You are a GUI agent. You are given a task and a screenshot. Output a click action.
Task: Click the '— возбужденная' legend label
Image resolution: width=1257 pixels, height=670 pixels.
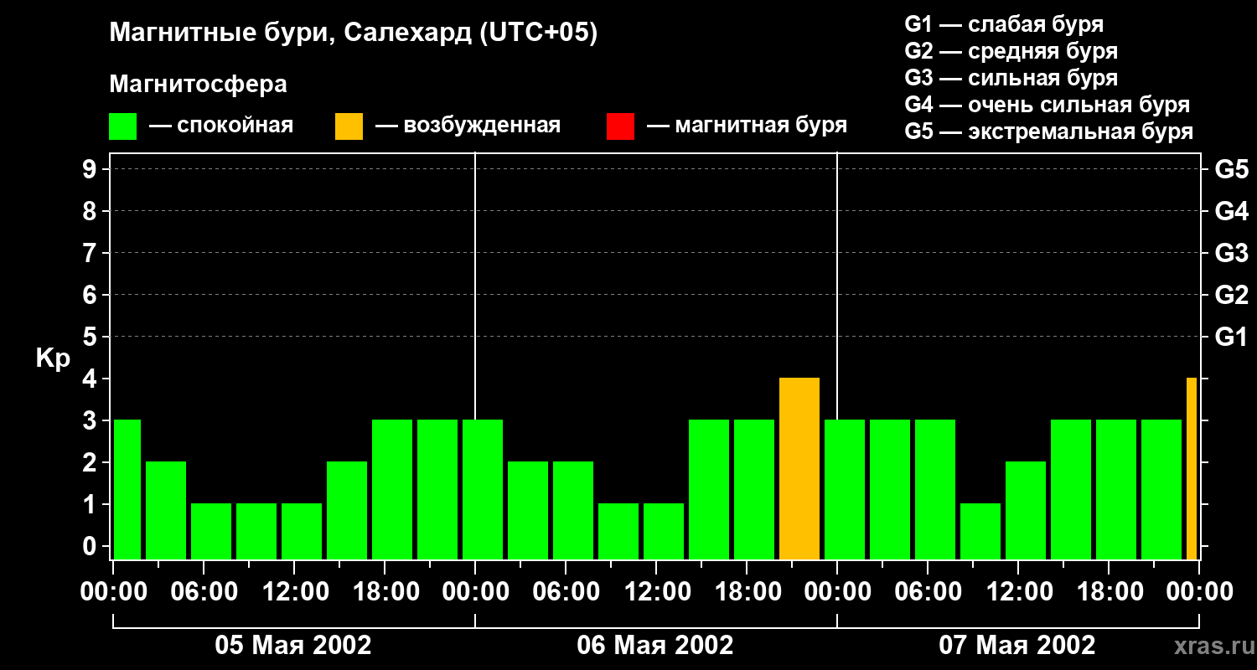pyautogui.click(x=468, y=126)
